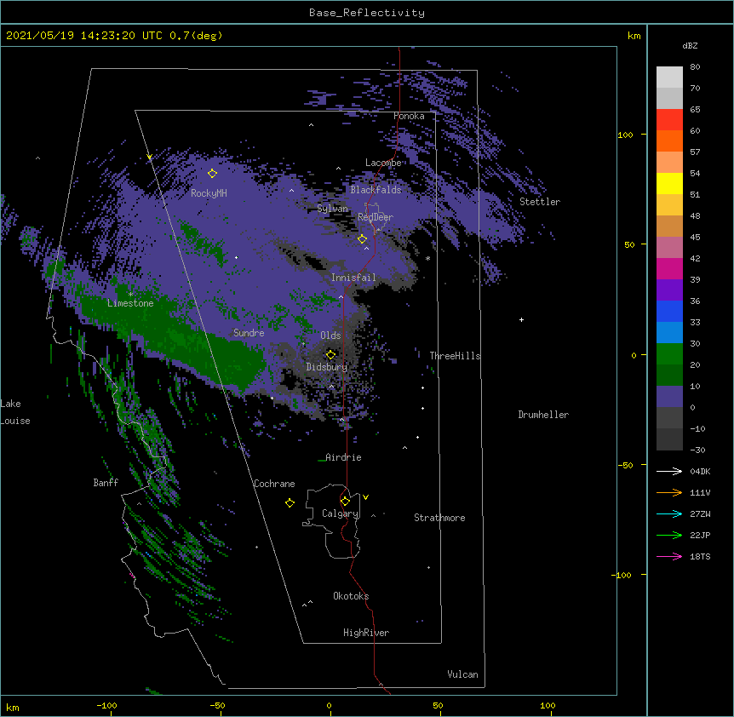Click the 80 value on dBZ scale

pos(695,67)
